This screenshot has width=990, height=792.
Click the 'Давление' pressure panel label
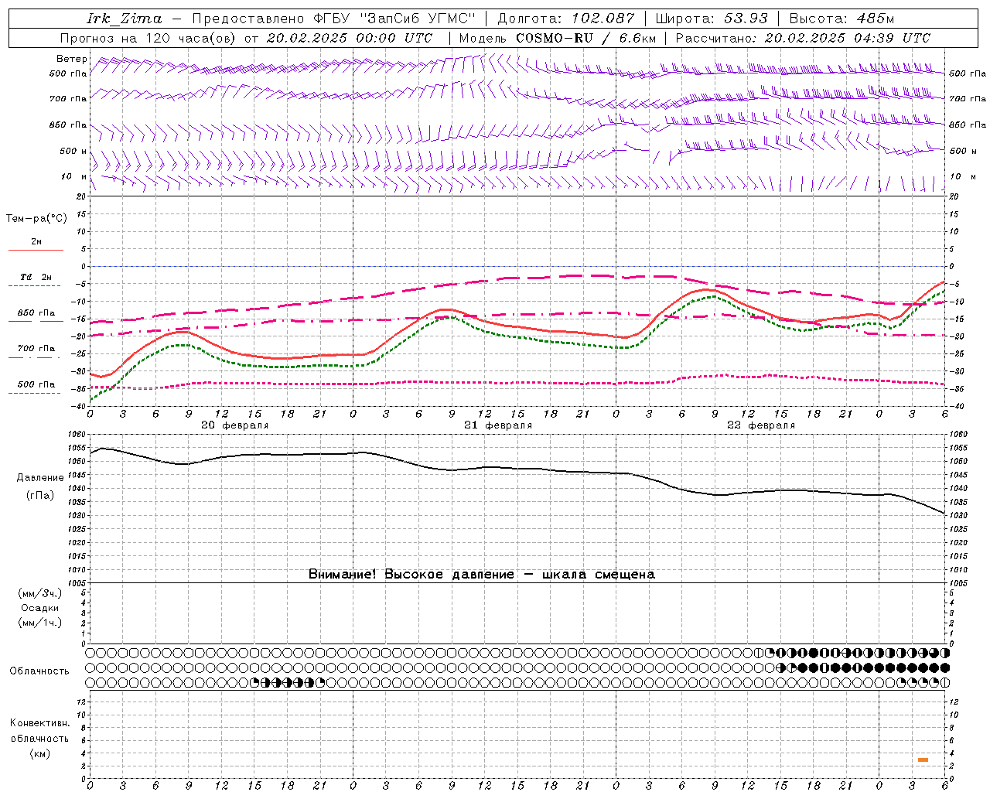point(41,478)
